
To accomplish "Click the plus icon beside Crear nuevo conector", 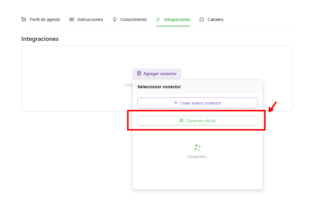I will 176,103.
